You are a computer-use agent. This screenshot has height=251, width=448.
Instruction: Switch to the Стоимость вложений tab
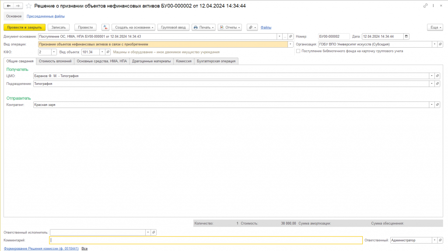(55, 61)
